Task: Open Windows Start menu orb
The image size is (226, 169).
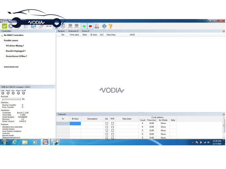Action: (x=4, y=142)
